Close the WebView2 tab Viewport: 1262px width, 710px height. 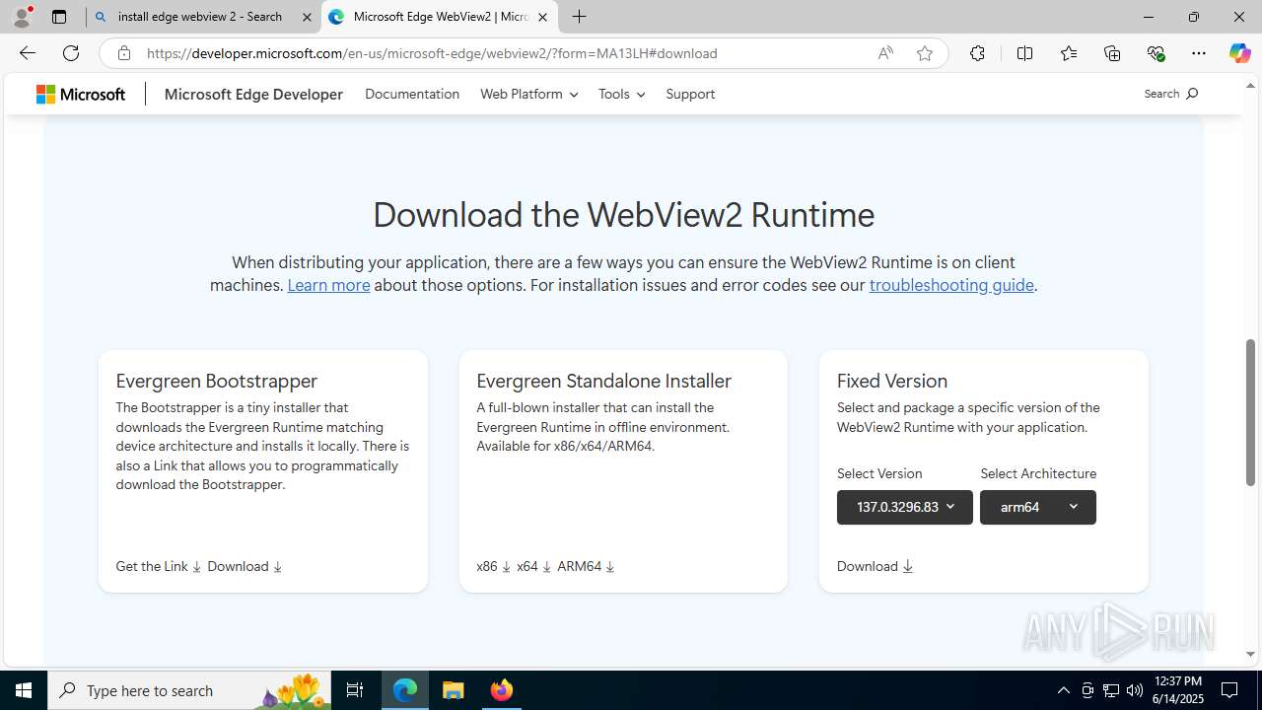[542, 17]
